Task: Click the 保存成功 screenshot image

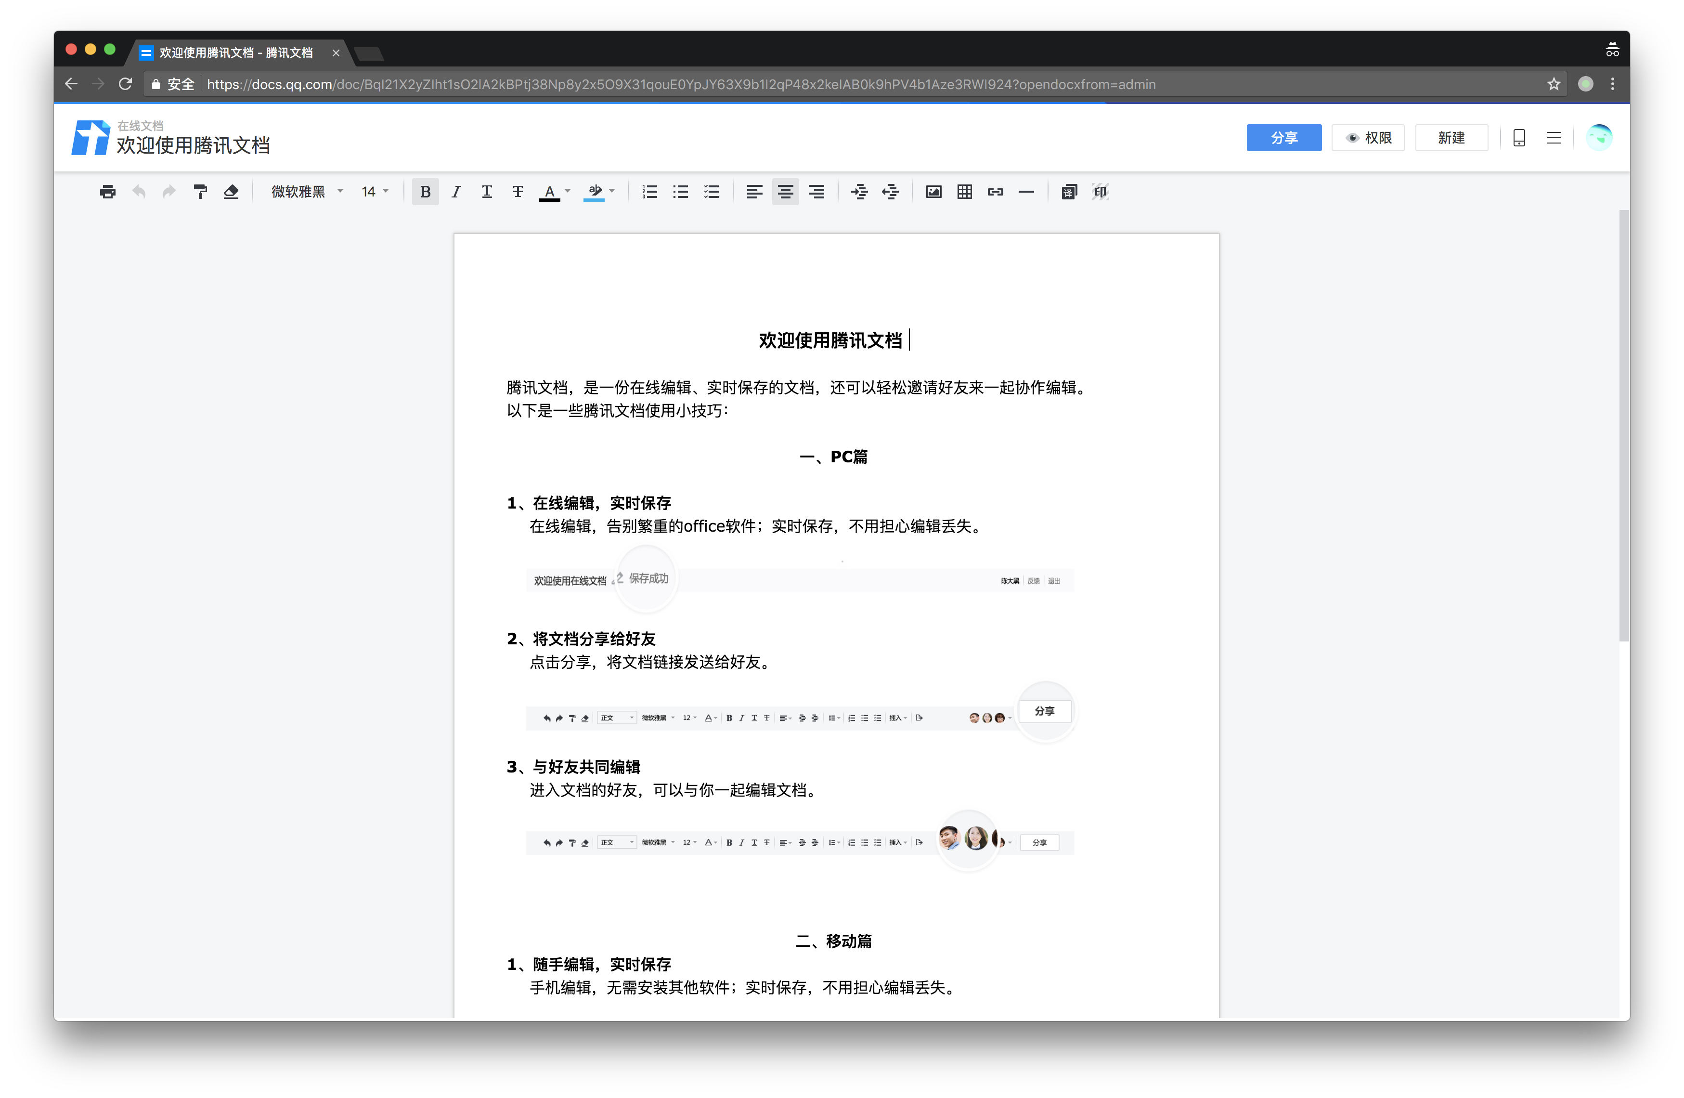Action: coord(800,580)
